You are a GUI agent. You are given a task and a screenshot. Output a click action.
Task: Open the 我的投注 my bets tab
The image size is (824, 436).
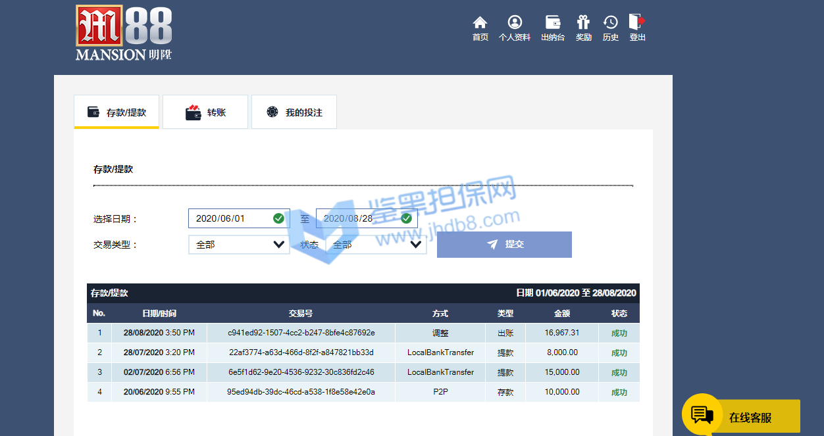[294, 112]
